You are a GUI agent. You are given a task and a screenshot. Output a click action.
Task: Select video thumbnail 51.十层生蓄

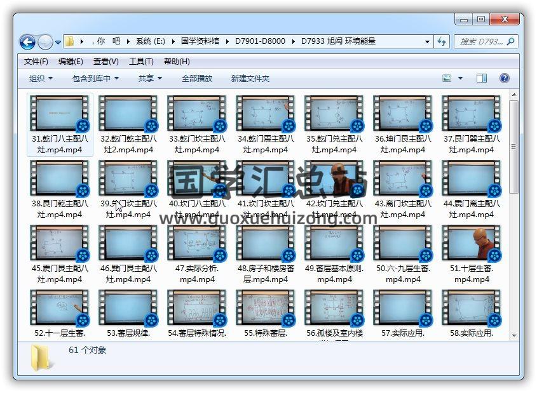[472, 243]
